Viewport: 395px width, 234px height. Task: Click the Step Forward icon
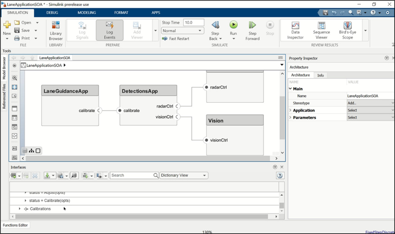click(252, 25)
